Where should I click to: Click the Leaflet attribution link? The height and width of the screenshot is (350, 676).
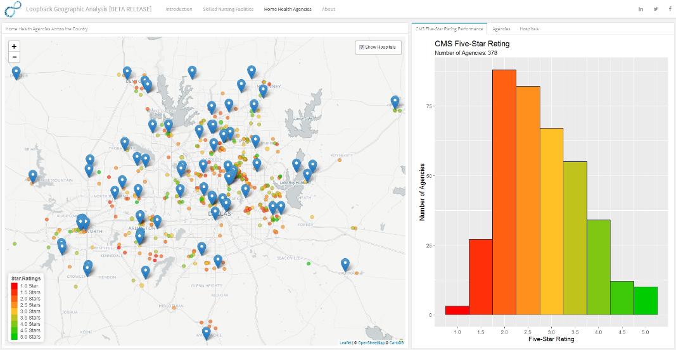345,343
